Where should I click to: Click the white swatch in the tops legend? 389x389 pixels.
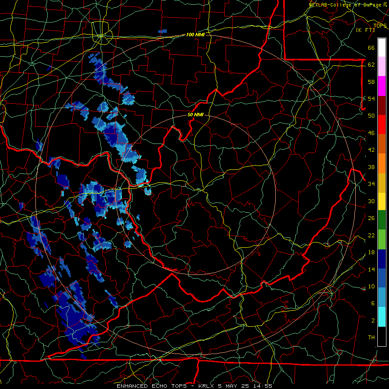coord(382,48)
